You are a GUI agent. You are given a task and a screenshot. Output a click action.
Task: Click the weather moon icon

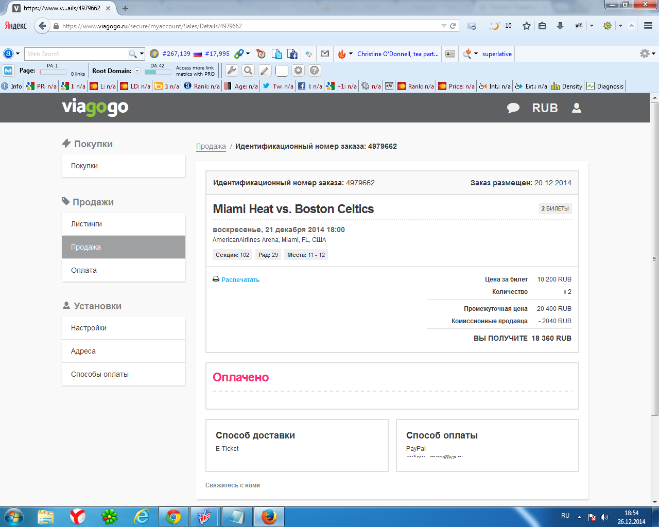pos(494,26)
